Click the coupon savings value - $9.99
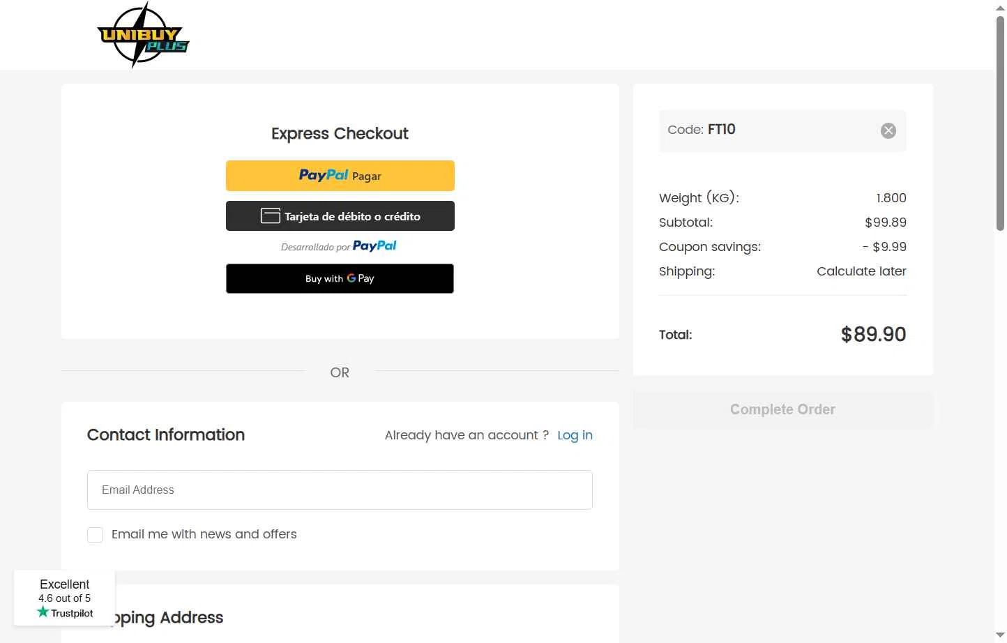Viewport: 1007px width, 643px height. 884,247
